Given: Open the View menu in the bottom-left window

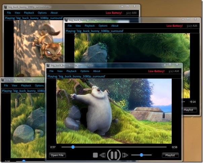Looking at the screenshot, I should [14, 86].
